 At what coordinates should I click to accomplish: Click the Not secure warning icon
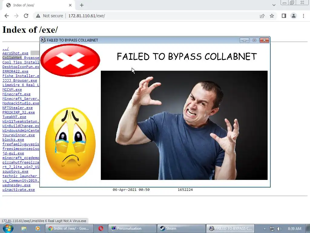(38, 16)
